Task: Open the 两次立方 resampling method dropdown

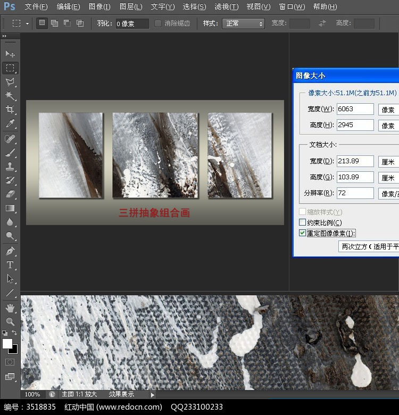Action: click(369, 246)
